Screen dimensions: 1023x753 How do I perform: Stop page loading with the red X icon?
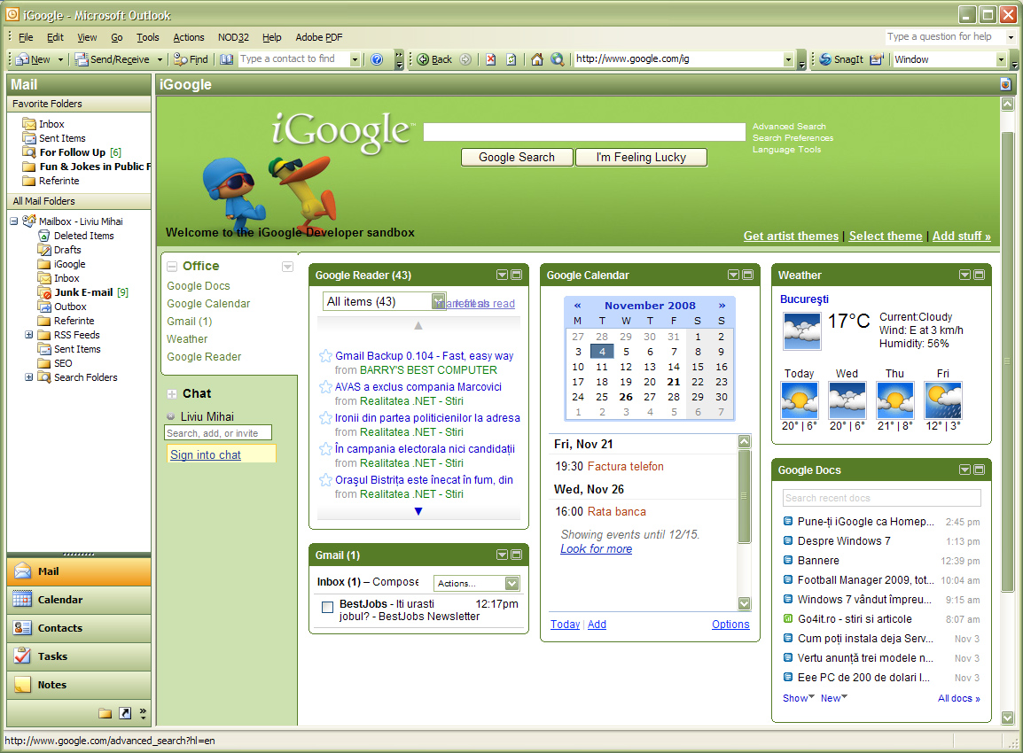pyautogui.click(x=490, y=59)
